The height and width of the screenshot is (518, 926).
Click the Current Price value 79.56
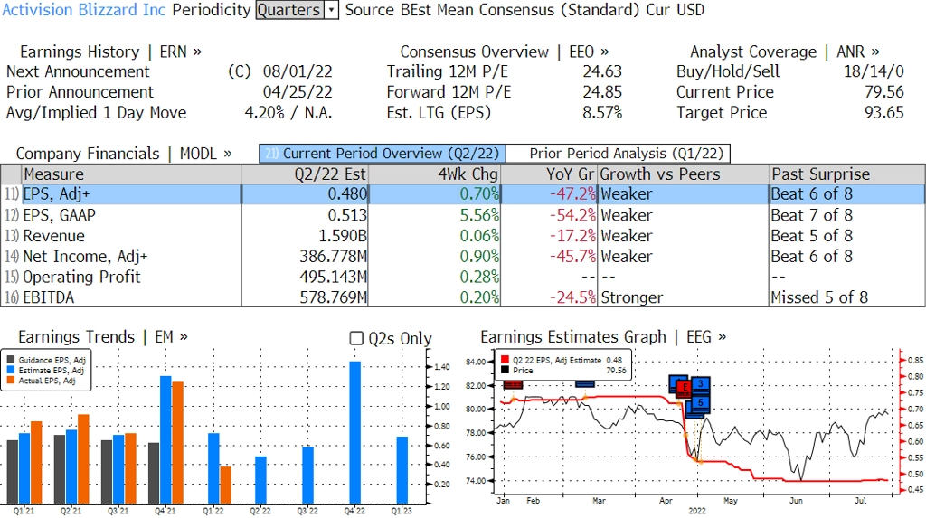coord(884,92)
